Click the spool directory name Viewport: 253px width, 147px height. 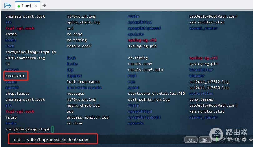click(133, 88)
